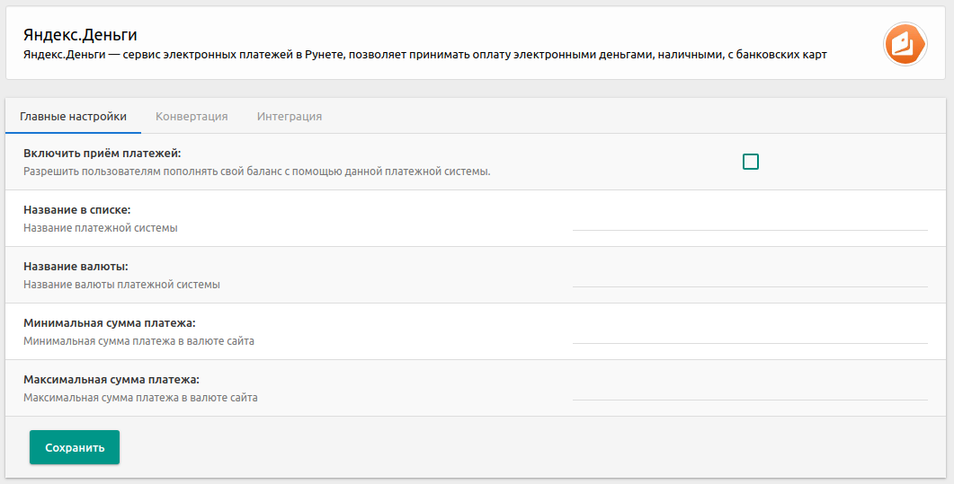The image size is (954, 484).
Task: Click the Максимальная сумма платежа input field
Action: (x=750, y=388)
